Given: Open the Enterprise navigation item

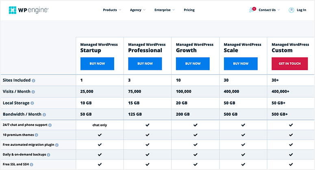Looking at the screenshot, I should pyautogui.click(x=163, y=10).
